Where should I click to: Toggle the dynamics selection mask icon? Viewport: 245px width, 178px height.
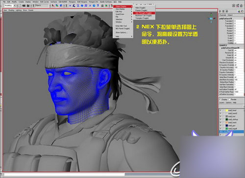pyautogui.click(x=90, y=6)
